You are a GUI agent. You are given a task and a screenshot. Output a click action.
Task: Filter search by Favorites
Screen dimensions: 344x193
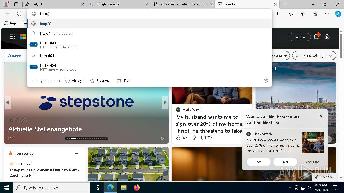[x=99, y=81]
